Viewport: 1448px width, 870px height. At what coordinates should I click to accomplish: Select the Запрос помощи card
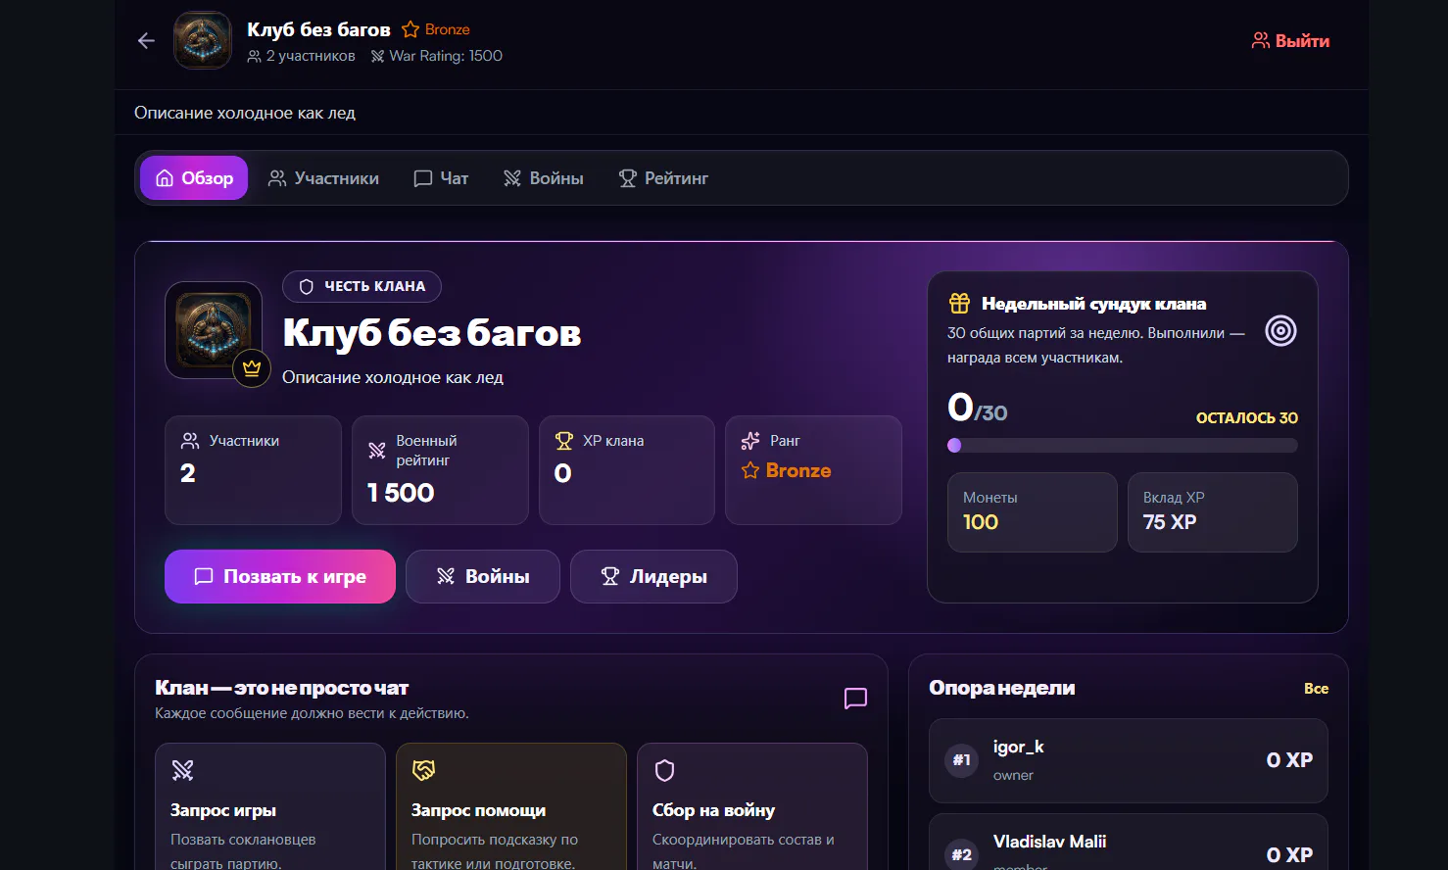[511, 806]
